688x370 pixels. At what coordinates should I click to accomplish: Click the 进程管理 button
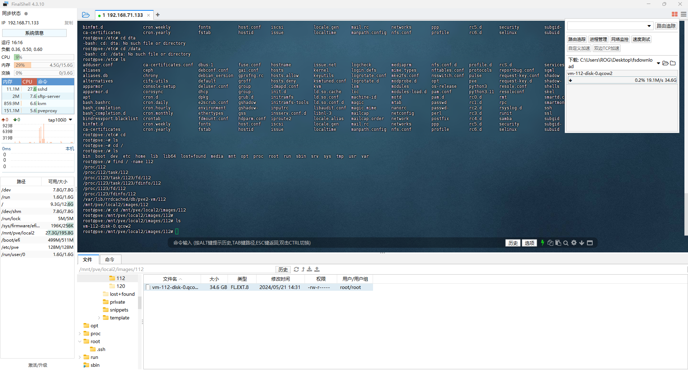[598, 39]
